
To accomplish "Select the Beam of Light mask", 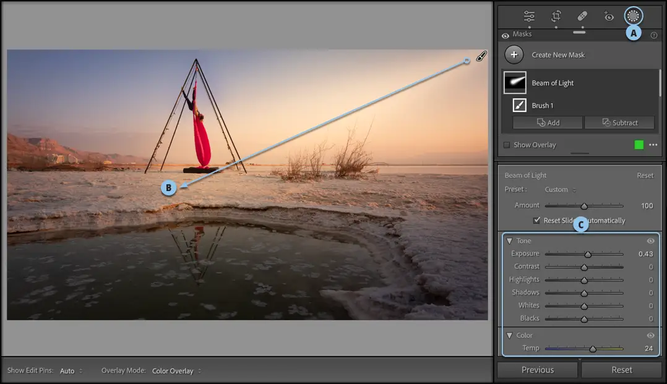I will pyautogui.click(x=553, y=83).
